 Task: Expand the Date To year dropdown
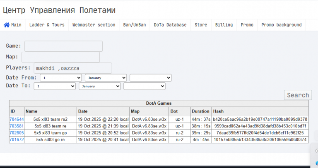click(x=145, y=86)
